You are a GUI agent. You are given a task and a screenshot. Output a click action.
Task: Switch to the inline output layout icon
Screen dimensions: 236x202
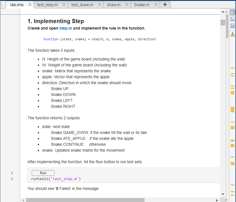pyautogui.click(x=232, y=19)
